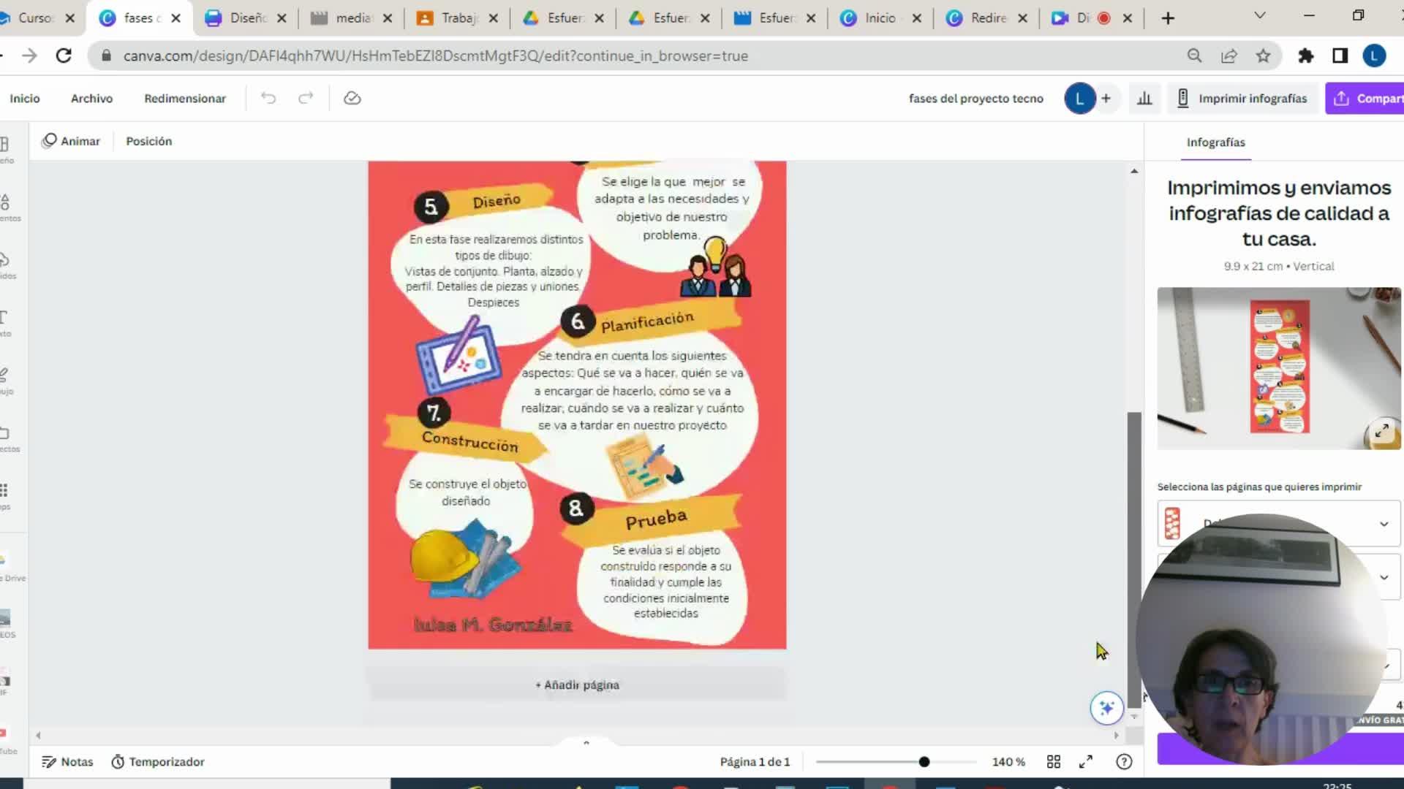Select the Infografías tab
1404x789 pixels.
point(1215,142)
